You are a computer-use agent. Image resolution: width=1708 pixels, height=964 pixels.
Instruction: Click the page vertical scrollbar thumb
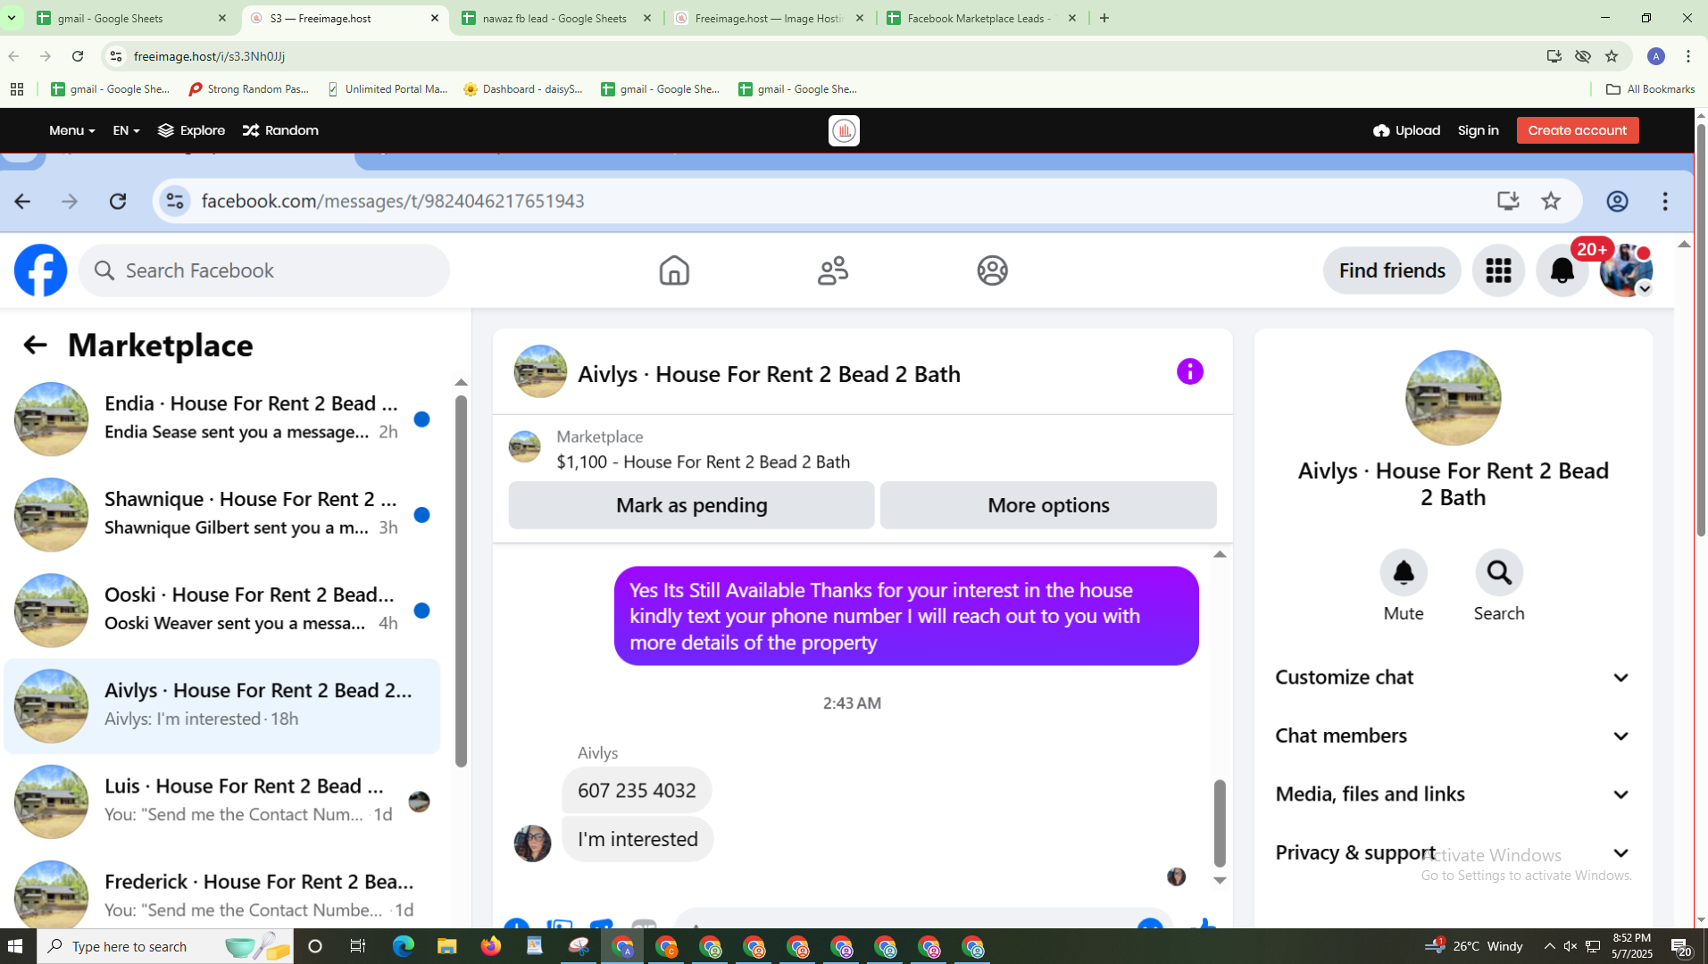coord(1700,330)
